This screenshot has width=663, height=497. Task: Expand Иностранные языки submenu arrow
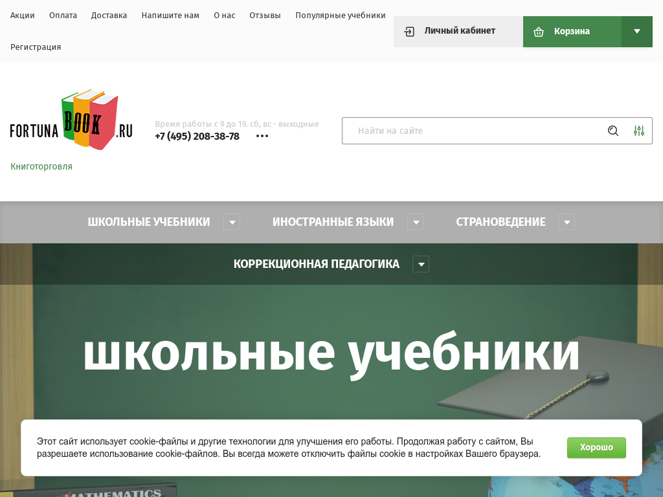416,223
